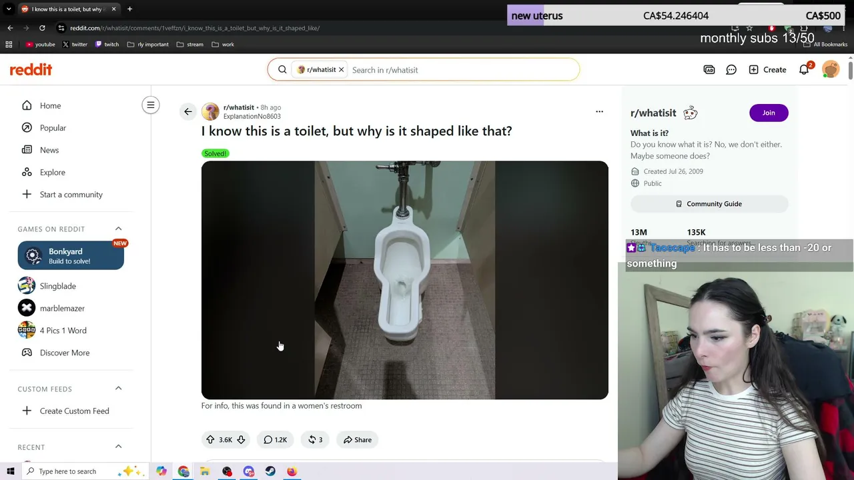Open the youtube bookmark

(41, 44)
